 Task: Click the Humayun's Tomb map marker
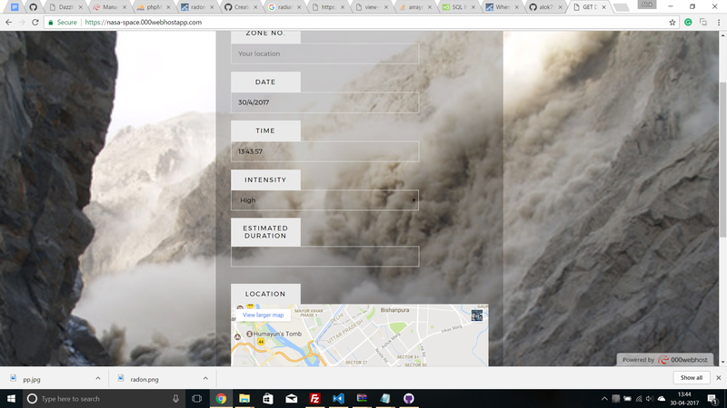pos(250,335)
